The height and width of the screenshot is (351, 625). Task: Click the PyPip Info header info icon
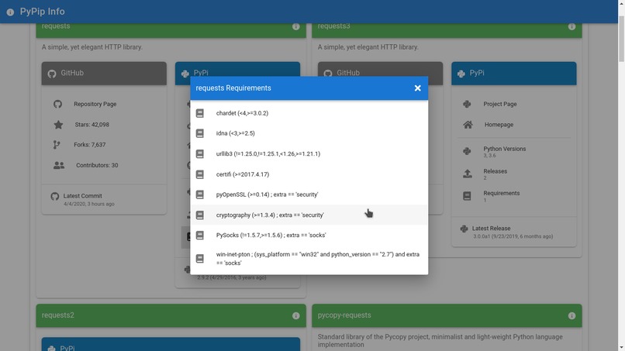pyautogui.click(x=10, y=12)
